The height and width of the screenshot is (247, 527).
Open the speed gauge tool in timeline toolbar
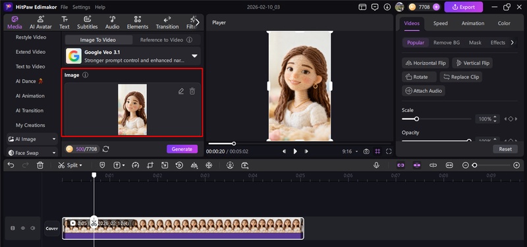(x=136, y=165)
